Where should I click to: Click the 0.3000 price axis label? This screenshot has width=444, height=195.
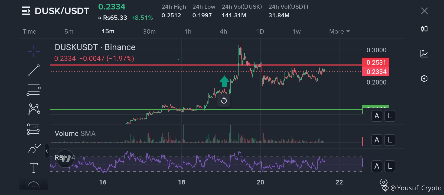point(376,50)
